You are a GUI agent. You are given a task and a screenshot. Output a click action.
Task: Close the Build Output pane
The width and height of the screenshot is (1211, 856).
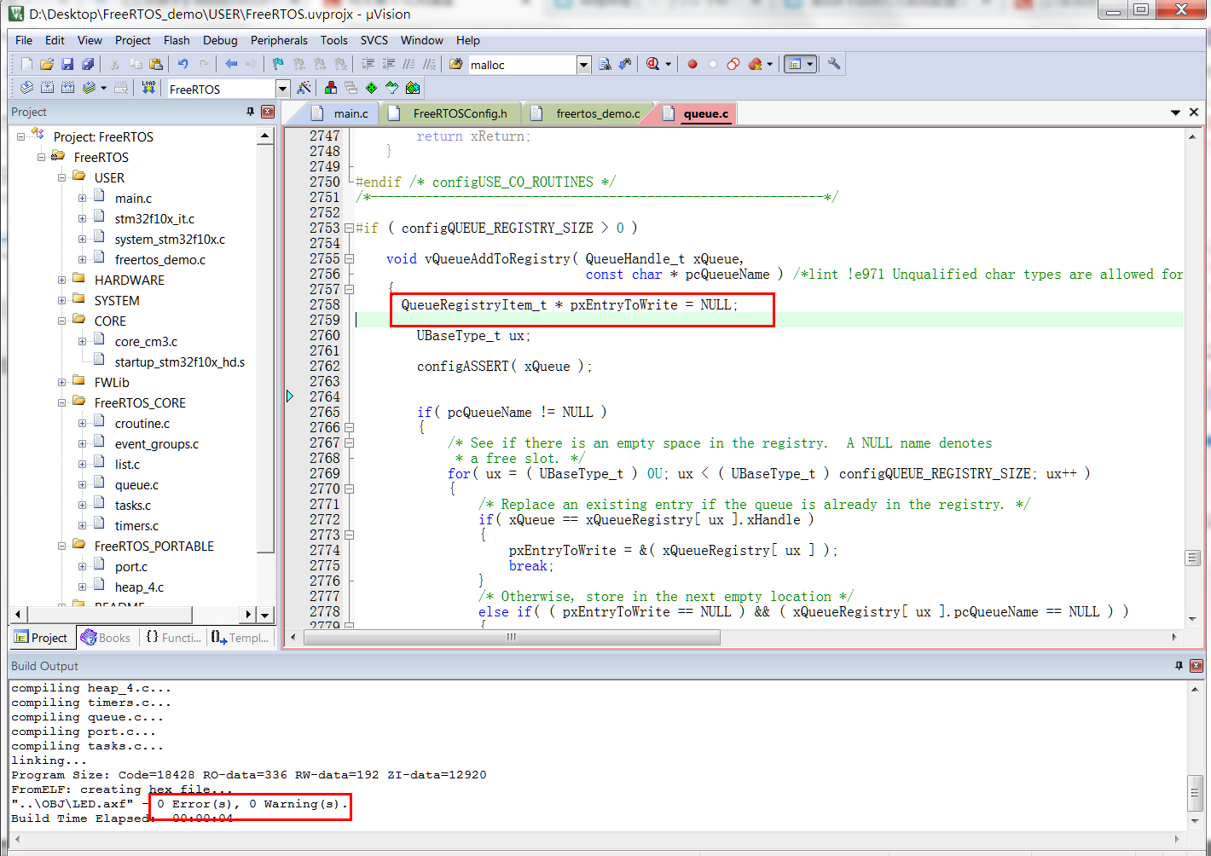tap(1197, 666)
